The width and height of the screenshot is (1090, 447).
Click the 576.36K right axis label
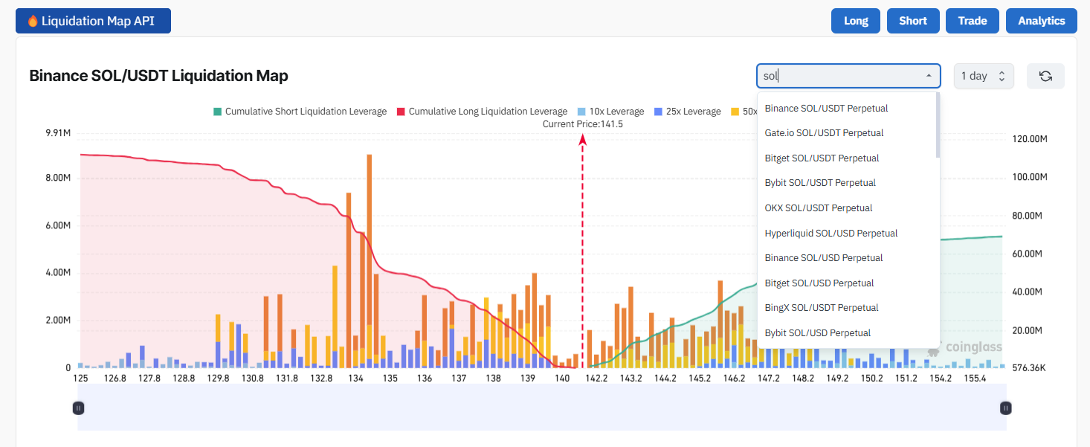[x=1030, y=368]
